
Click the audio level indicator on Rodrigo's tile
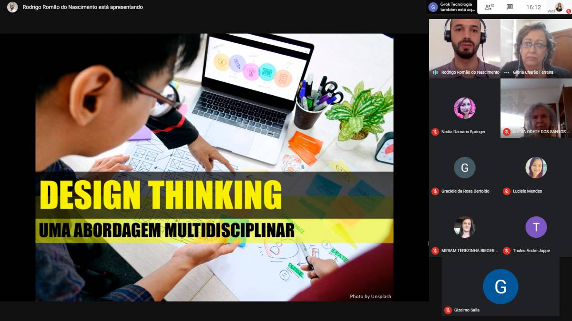435,72
